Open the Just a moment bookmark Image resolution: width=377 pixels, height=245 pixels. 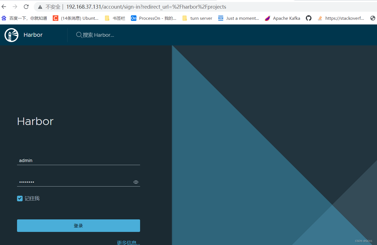coord(239,18)
